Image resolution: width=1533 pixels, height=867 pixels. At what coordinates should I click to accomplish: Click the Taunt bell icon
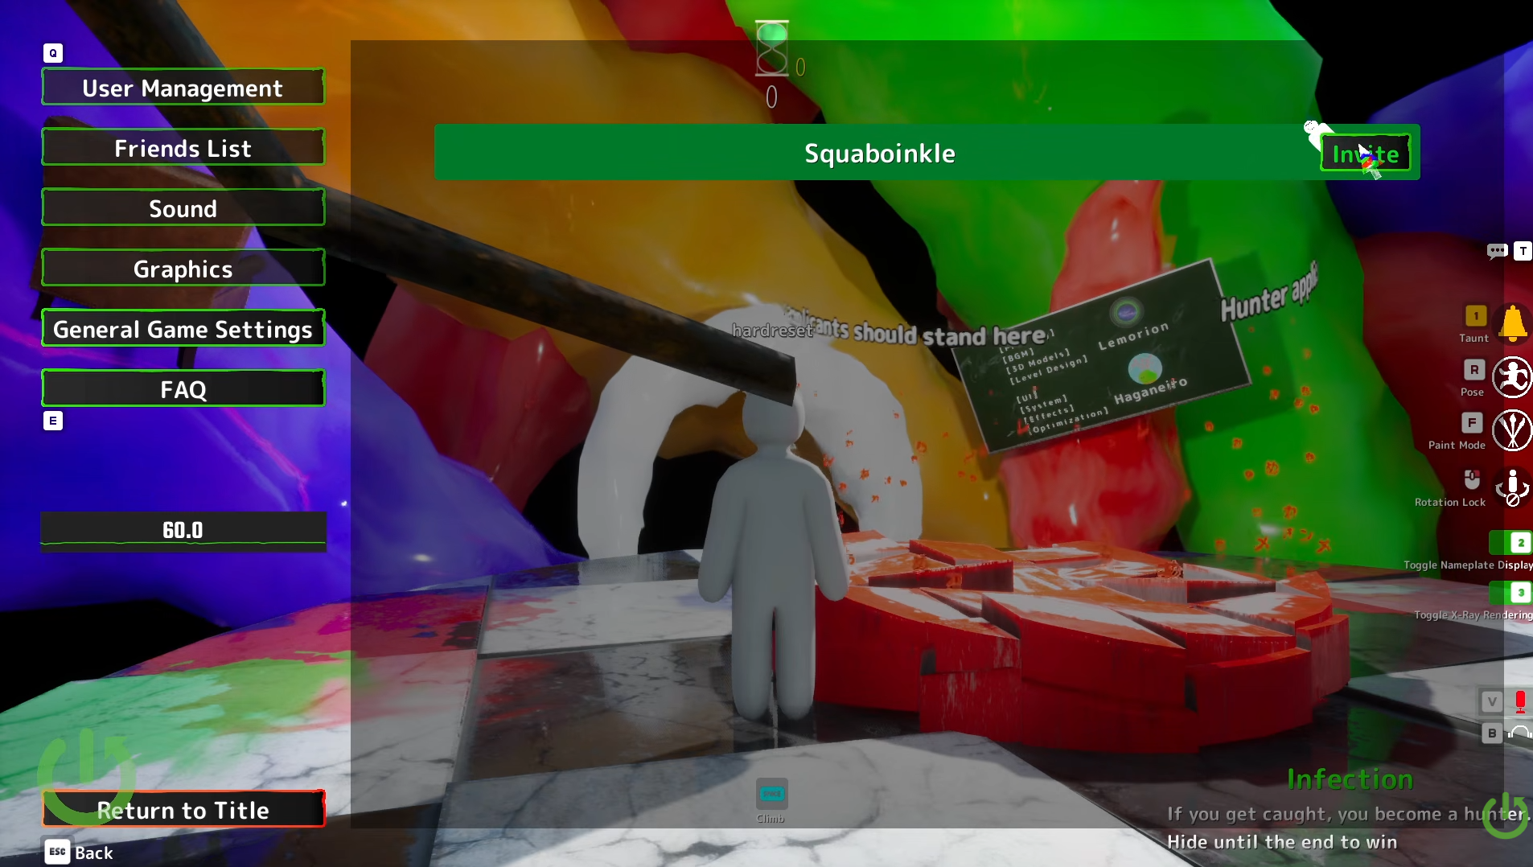1513,323
